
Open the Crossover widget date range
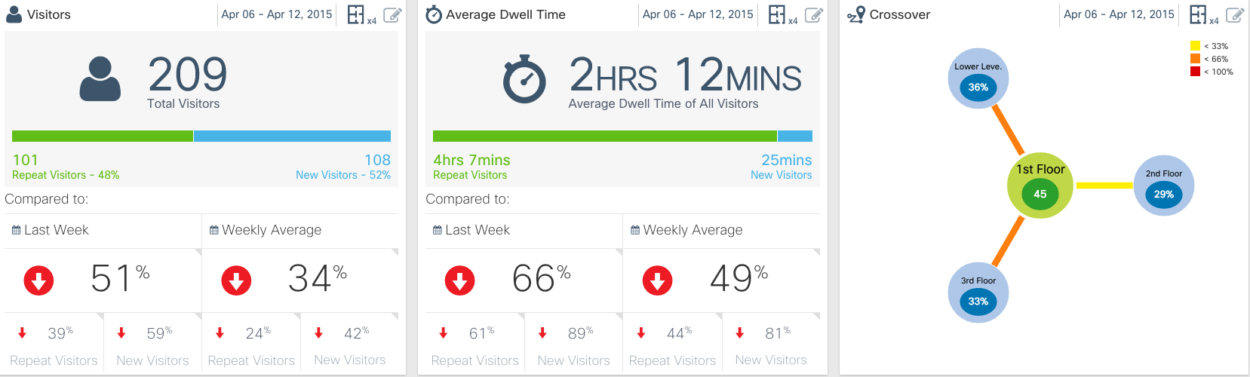pyautogui.click(x=1119, y=14)
